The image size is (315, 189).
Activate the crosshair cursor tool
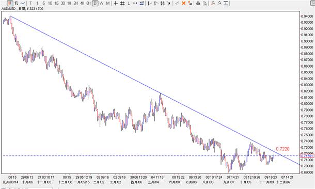[116, 3]
